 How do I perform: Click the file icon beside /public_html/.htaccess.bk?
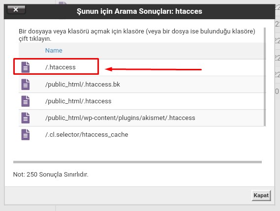click(x=26, y=84)
